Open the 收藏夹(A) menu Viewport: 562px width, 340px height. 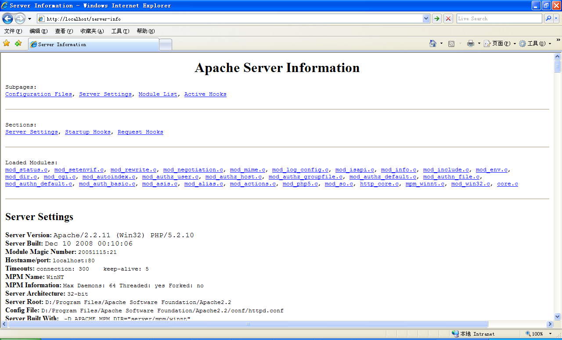pyautogui.click(x=92, y=31)
